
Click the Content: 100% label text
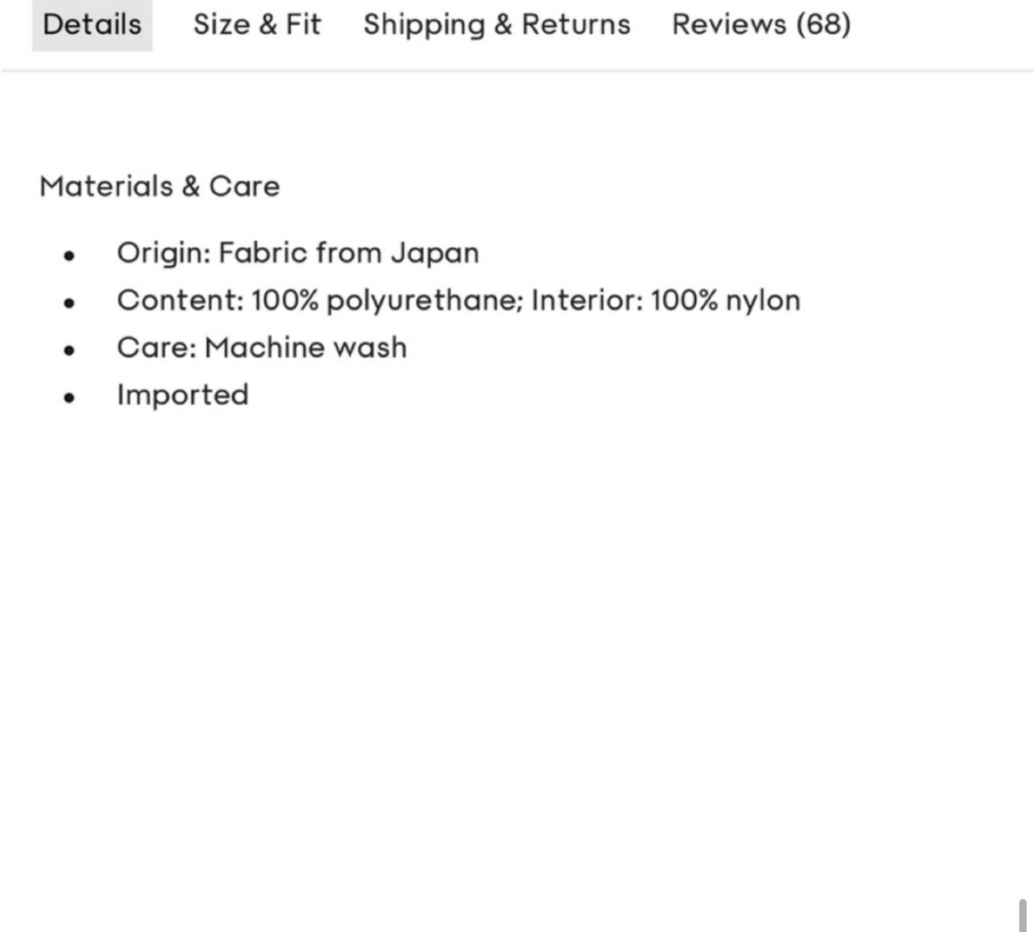tap(218, 300)
